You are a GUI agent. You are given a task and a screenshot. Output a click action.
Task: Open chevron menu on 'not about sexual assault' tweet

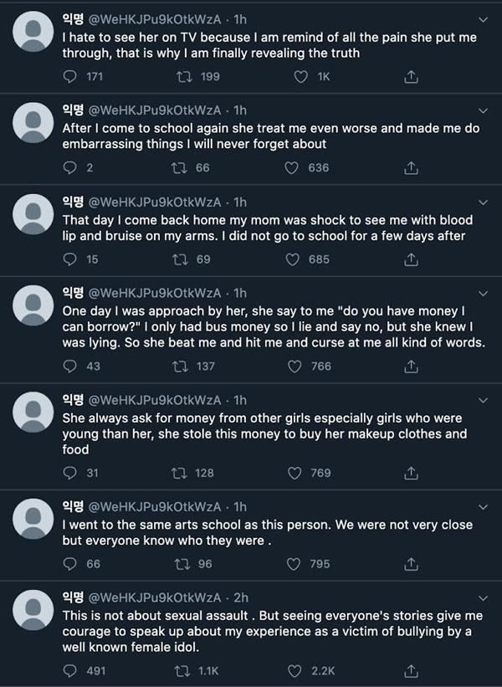tap(483, 597)
